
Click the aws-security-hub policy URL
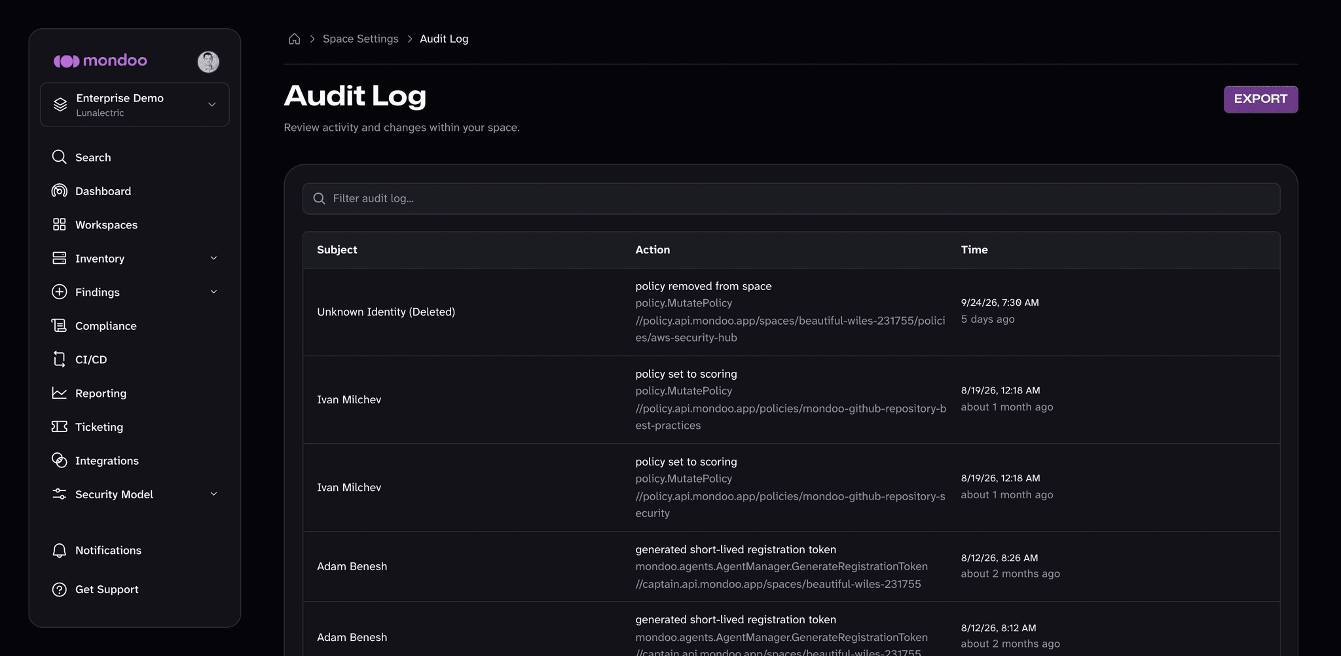[790, 329]
